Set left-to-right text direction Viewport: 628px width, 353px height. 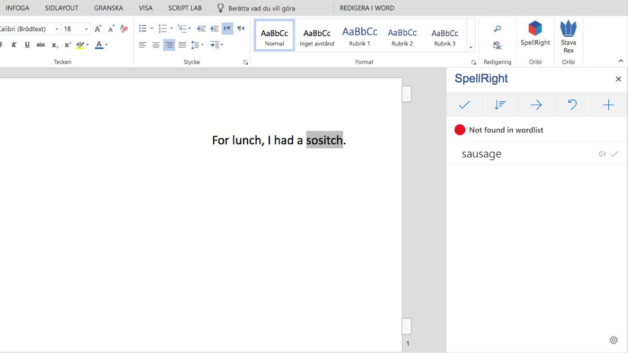click(228, 28)
